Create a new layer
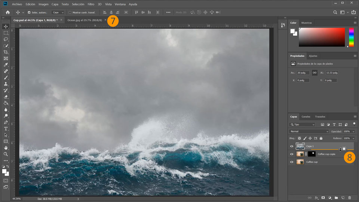359x202 pixels. click(x=343, y=198)
